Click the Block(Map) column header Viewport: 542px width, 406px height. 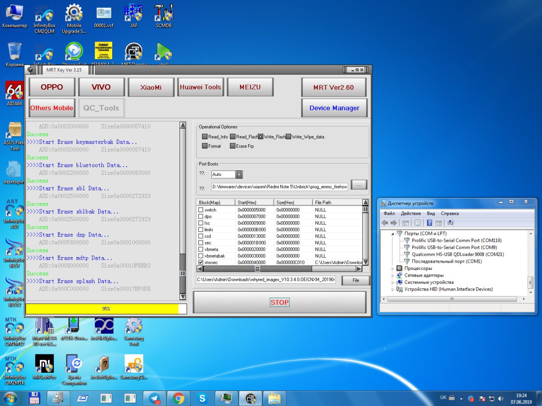(216, 202)
